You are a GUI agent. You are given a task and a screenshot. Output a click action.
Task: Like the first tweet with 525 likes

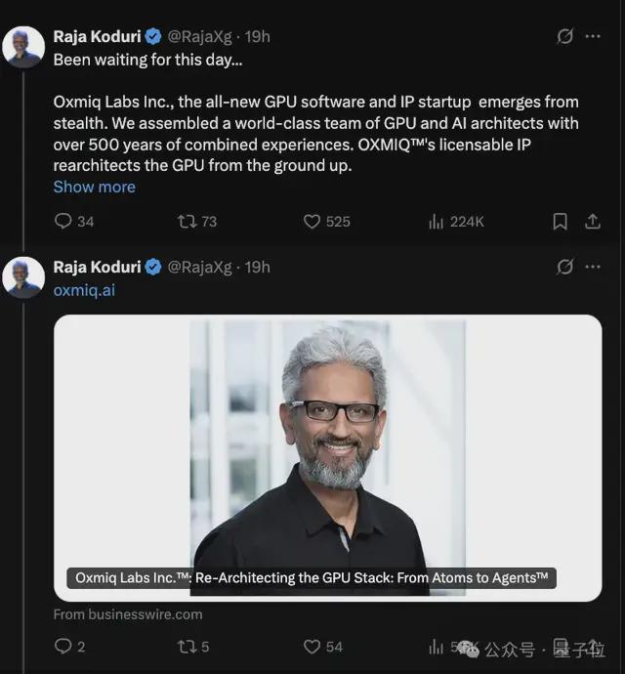(x=327, y=222)
